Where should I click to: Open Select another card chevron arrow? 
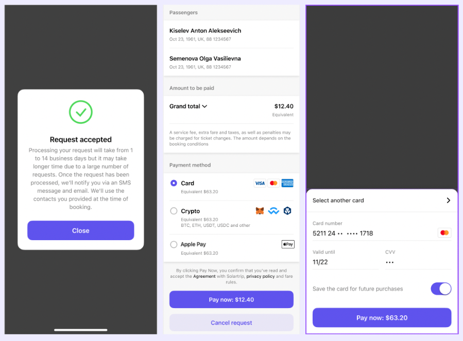pyautogui.click(x=449, y=201)
